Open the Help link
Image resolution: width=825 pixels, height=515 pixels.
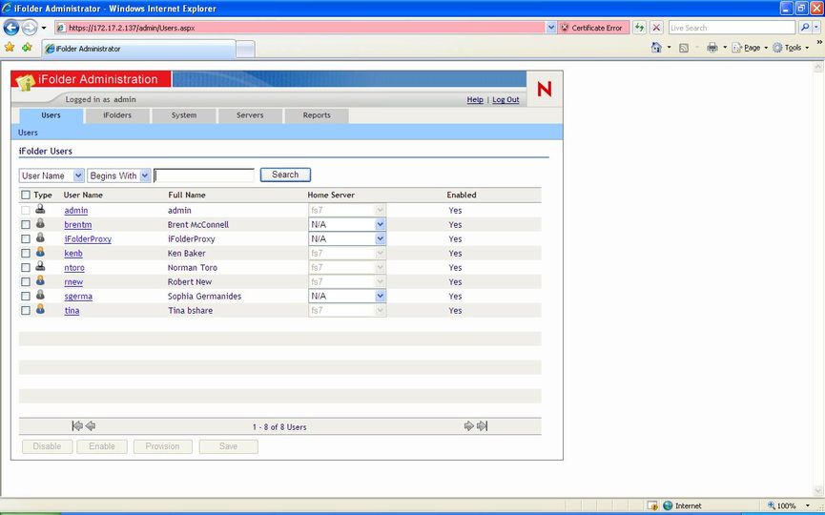point(475,99)
